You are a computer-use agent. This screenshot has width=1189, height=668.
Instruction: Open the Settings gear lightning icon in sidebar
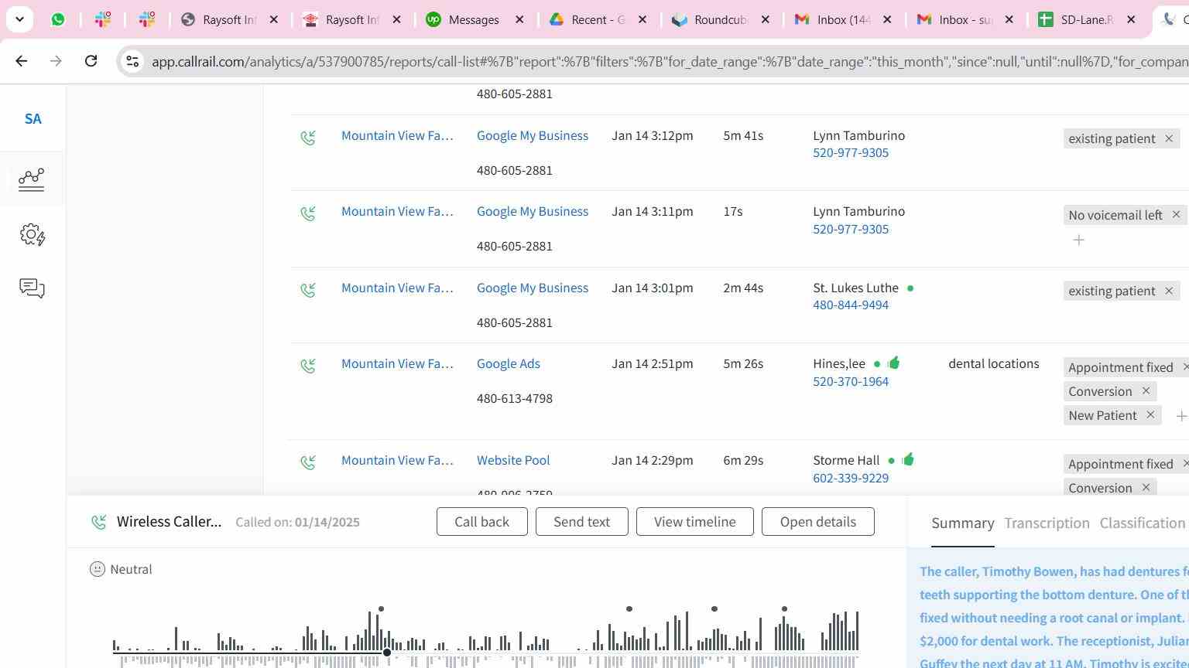32,234
